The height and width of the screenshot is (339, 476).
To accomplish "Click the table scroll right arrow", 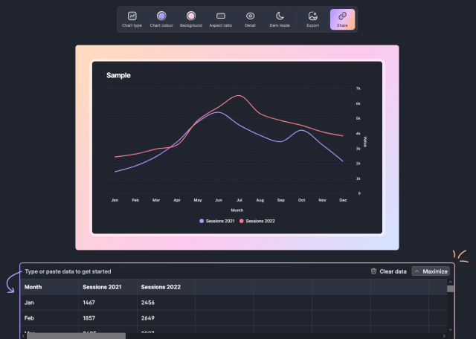I will (444, 336).
